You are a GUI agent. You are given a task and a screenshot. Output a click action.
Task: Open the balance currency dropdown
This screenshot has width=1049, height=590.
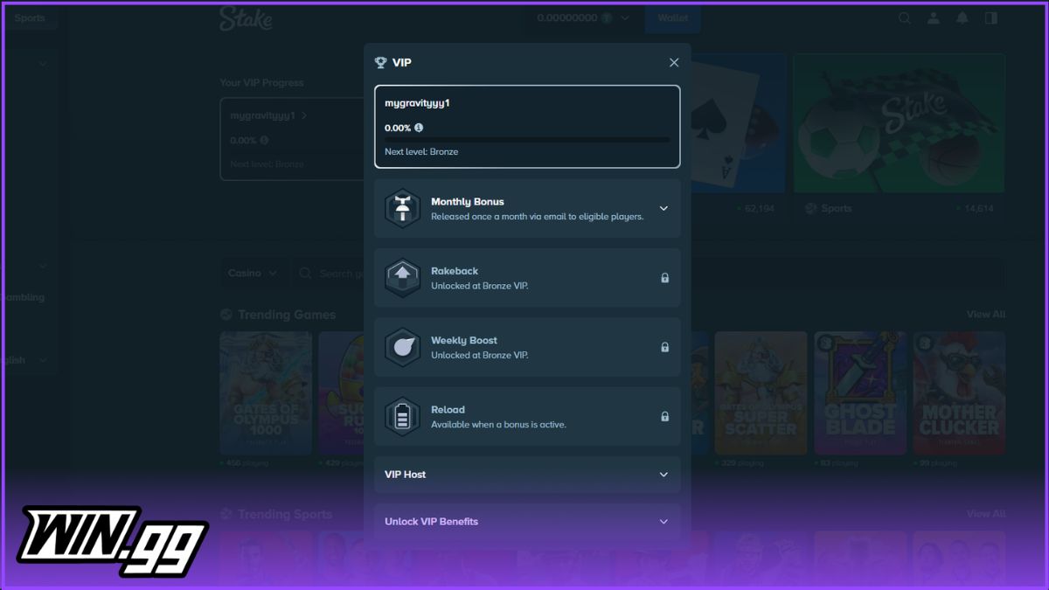[583, 17]
